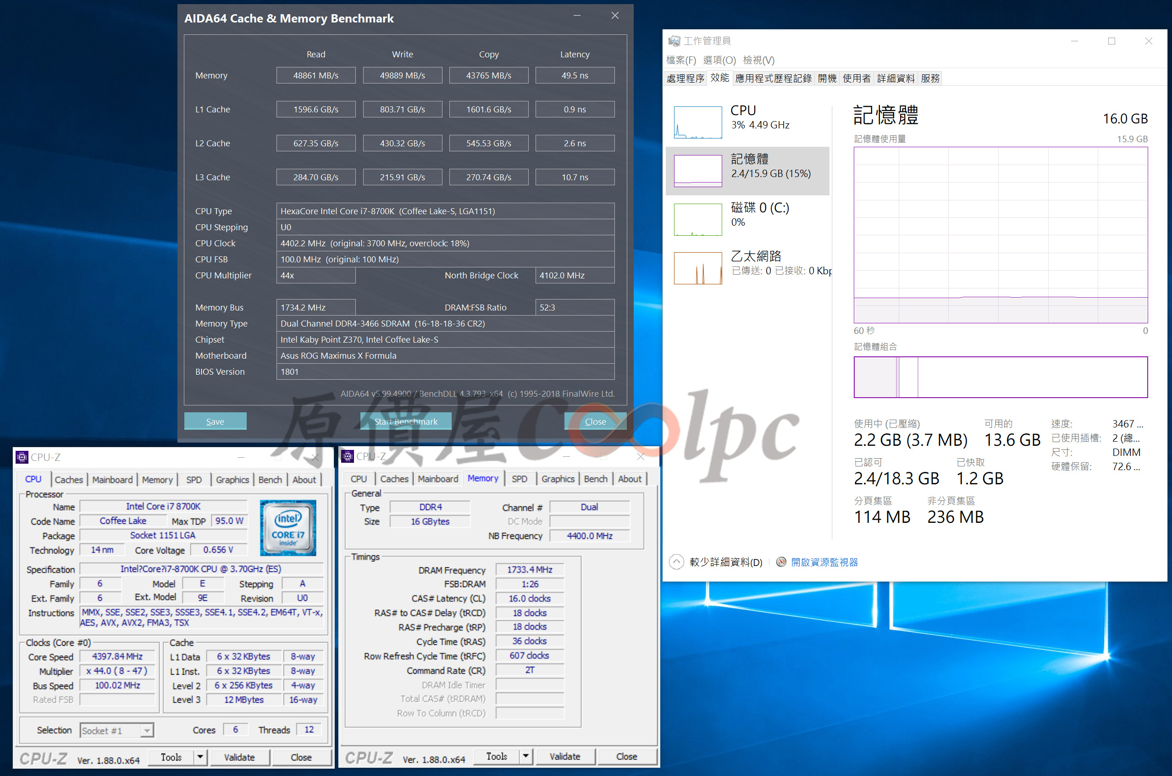Open the 檢視(V) menu in Task Manager
This screenshot has width=1172, height=776.
pyautogui.click(x=758, y=60)
